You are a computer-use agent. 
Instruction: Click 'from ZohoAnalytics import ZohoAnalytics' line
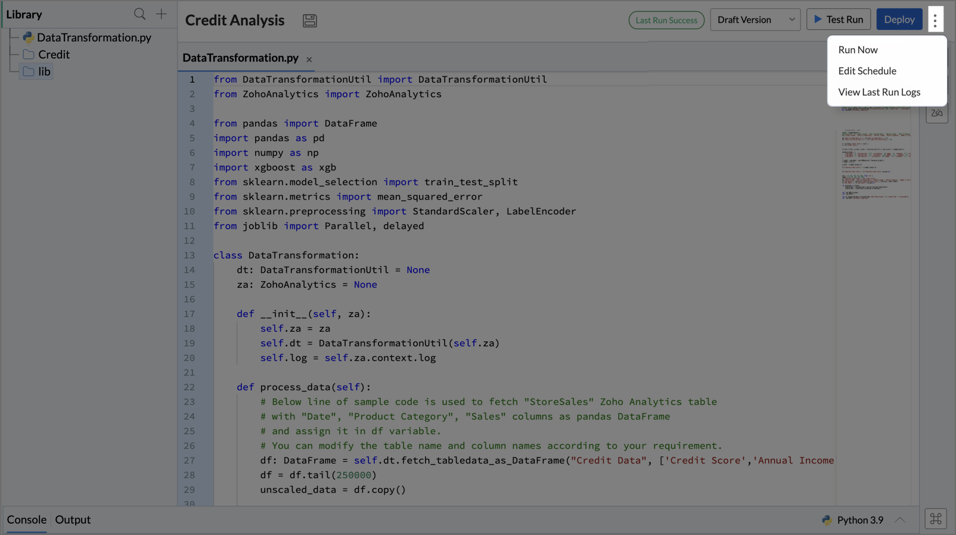tap(327, 94)
